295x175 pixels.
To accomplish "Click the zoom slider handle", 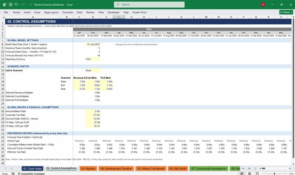I will (x=274, y=174).
